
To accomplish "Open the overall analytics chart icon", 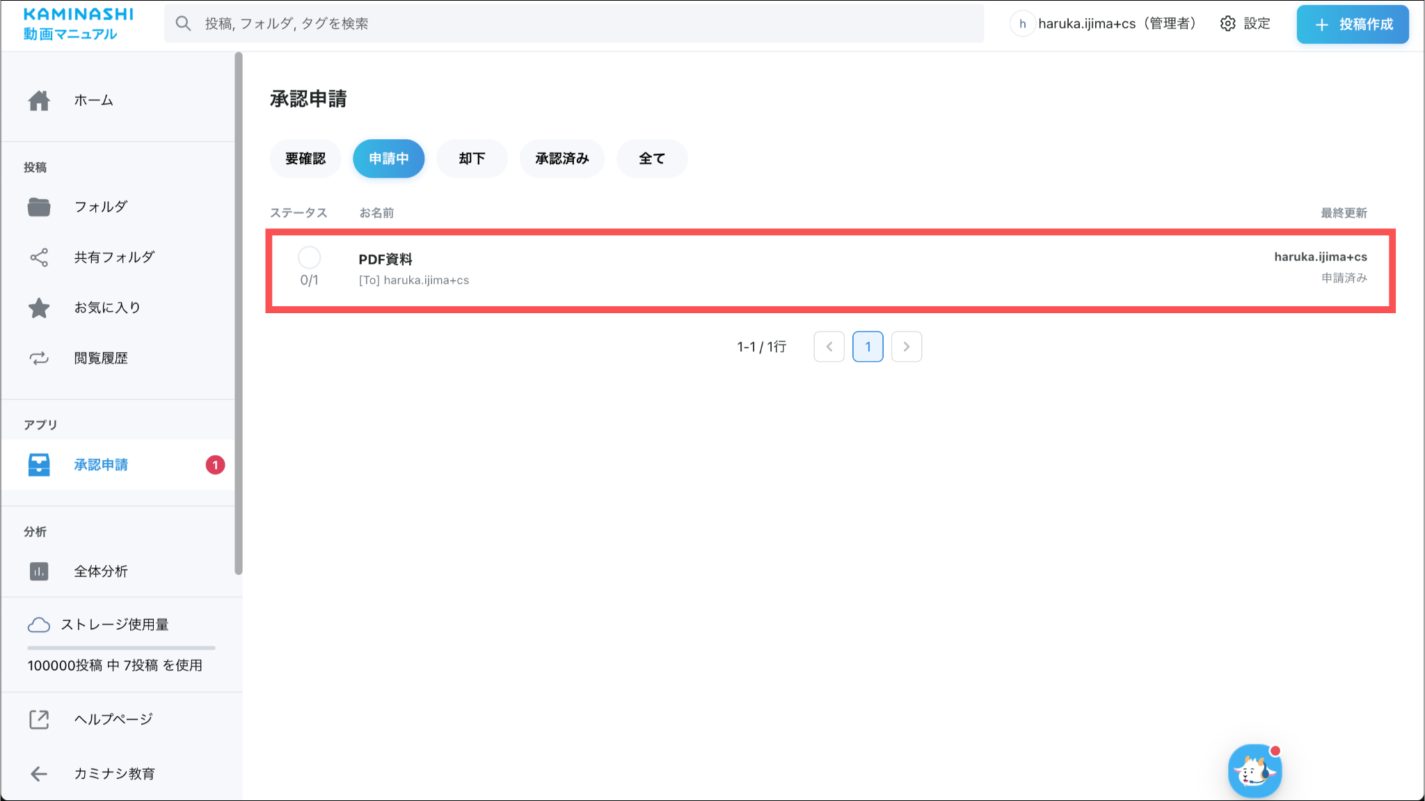I will [39, 571].
